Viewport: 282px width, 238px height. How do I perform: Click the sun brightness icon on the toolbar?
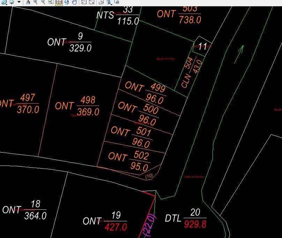tap(11, 2)
